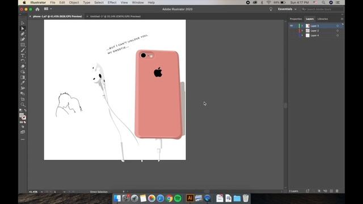
Task: Select the Type tool
Action: (23, 56)
